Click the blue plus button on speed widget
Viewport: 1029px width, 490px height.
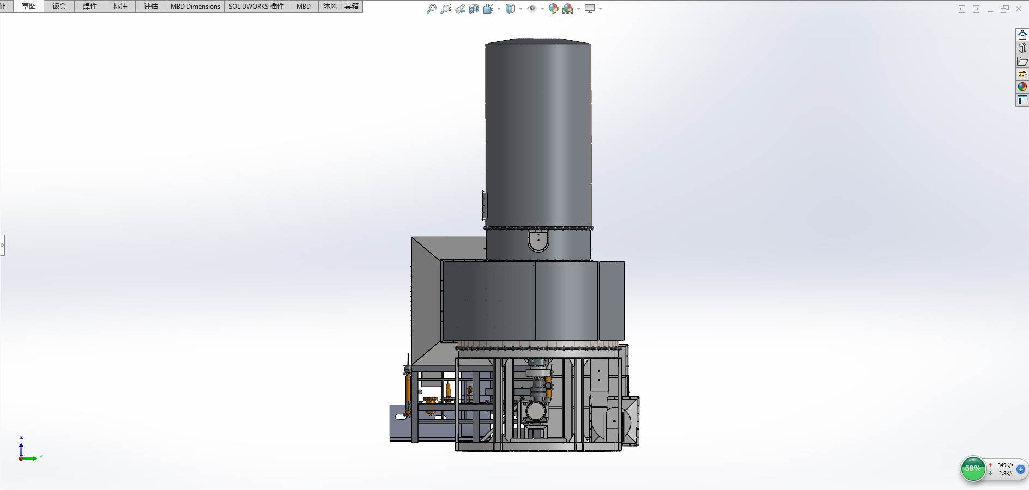pyautogui.click(x=1021, y=469)
